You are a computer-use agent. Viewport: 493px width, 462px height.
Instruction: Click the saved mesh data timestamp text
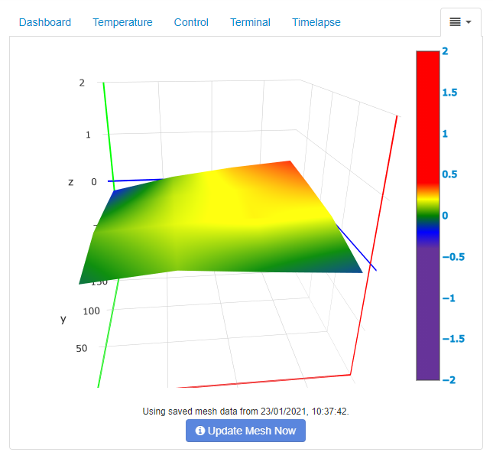(x=245, y=412)
